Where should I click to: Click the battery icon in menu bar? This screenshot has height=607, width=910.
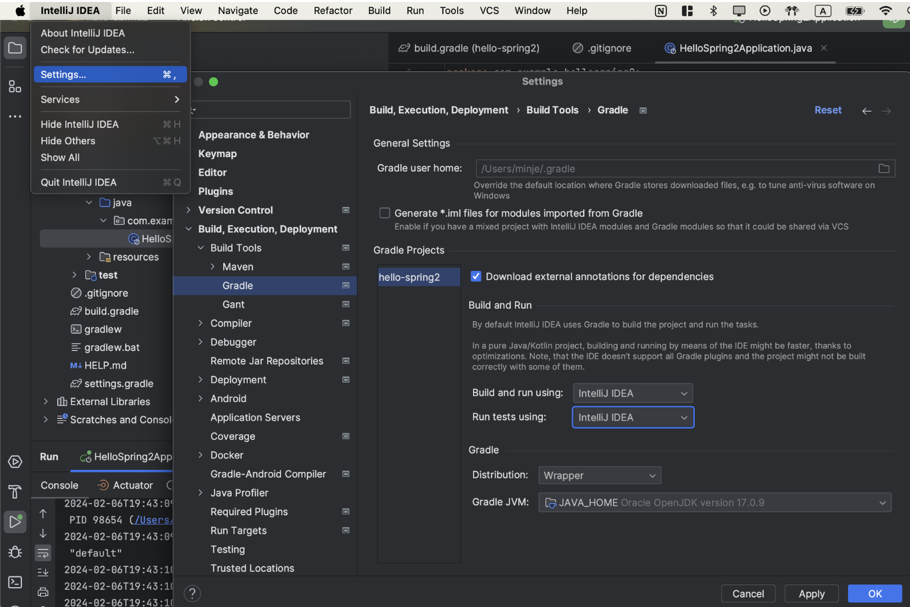pyautogui.click(x=854, y=11)
